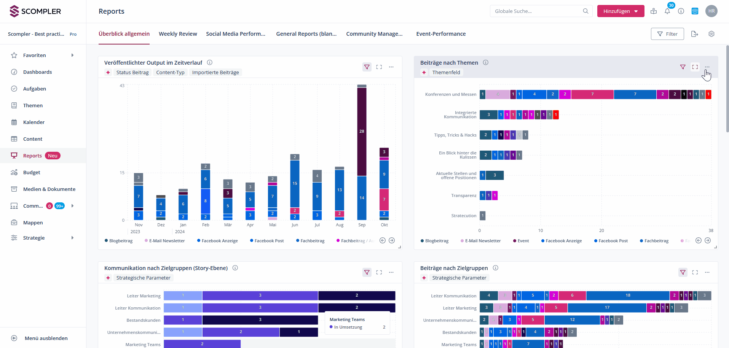Click Menü ausblenden in sidebar
Image resolution: width=729 pixels, height=348 pixels.
46,338
